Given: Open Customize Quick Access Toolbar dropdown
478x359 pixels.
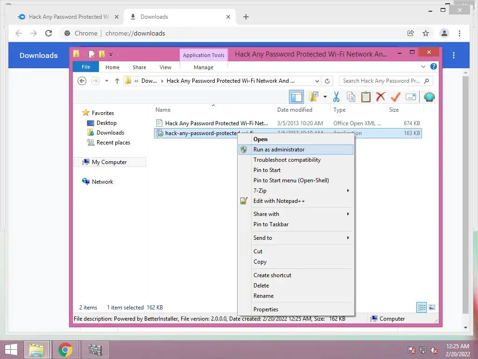Looking at the screenshot, I should (111, 55).
